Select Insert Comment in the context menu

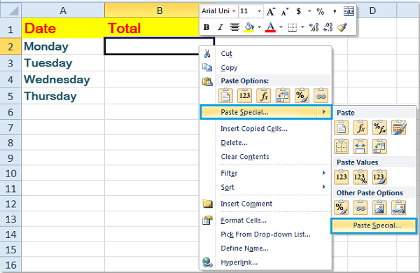(246, 204)
